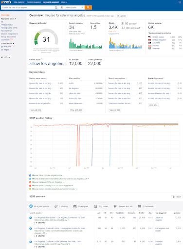Click the organic results icon in SERP overview
The image size is (183, 249).
(31, 206)
